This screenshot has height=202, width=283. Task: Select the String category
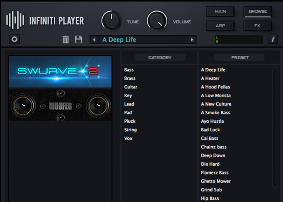point(131,130)
